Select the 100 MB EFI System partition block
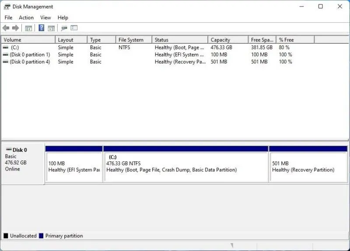The width and height of the screenshot is (350, 251). 74,164
